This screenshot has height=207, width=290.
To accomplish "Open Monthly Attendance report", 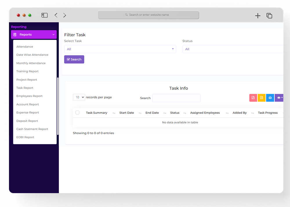I will pyautogui.click(x=31, y=63).
